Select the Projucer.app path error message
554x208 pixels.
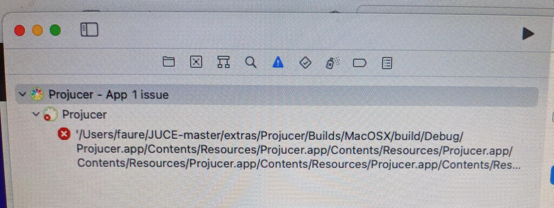tap(298, 150)
